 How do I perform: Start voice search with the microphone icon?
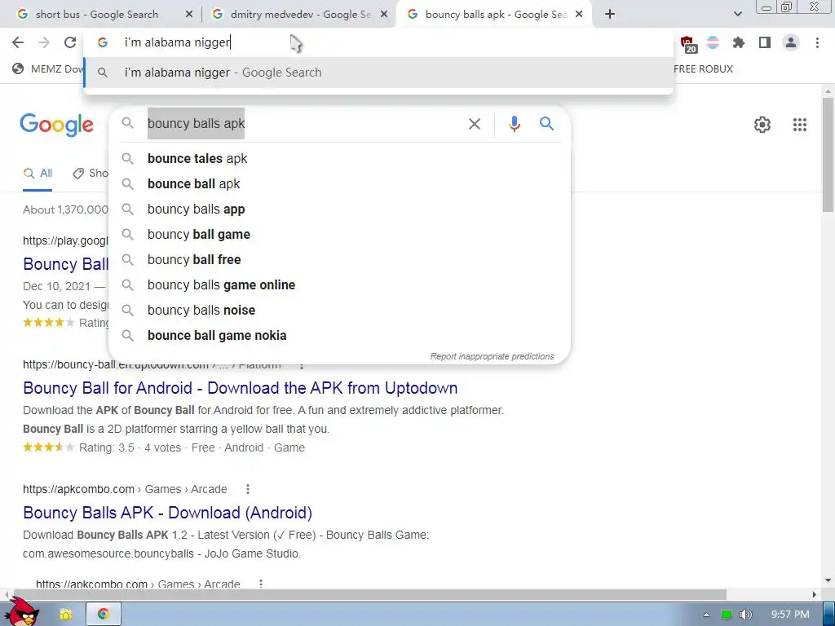515,124
